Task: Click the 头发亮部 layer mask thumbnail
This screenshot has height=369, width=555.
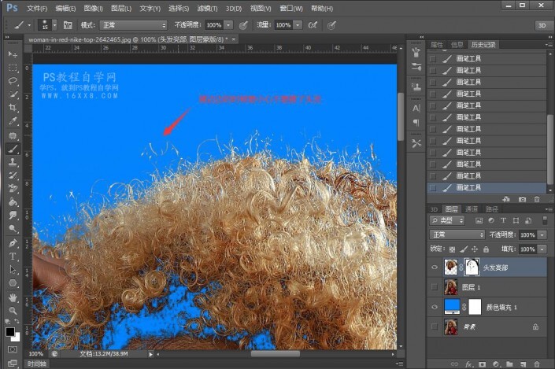Action: point(474,267)
